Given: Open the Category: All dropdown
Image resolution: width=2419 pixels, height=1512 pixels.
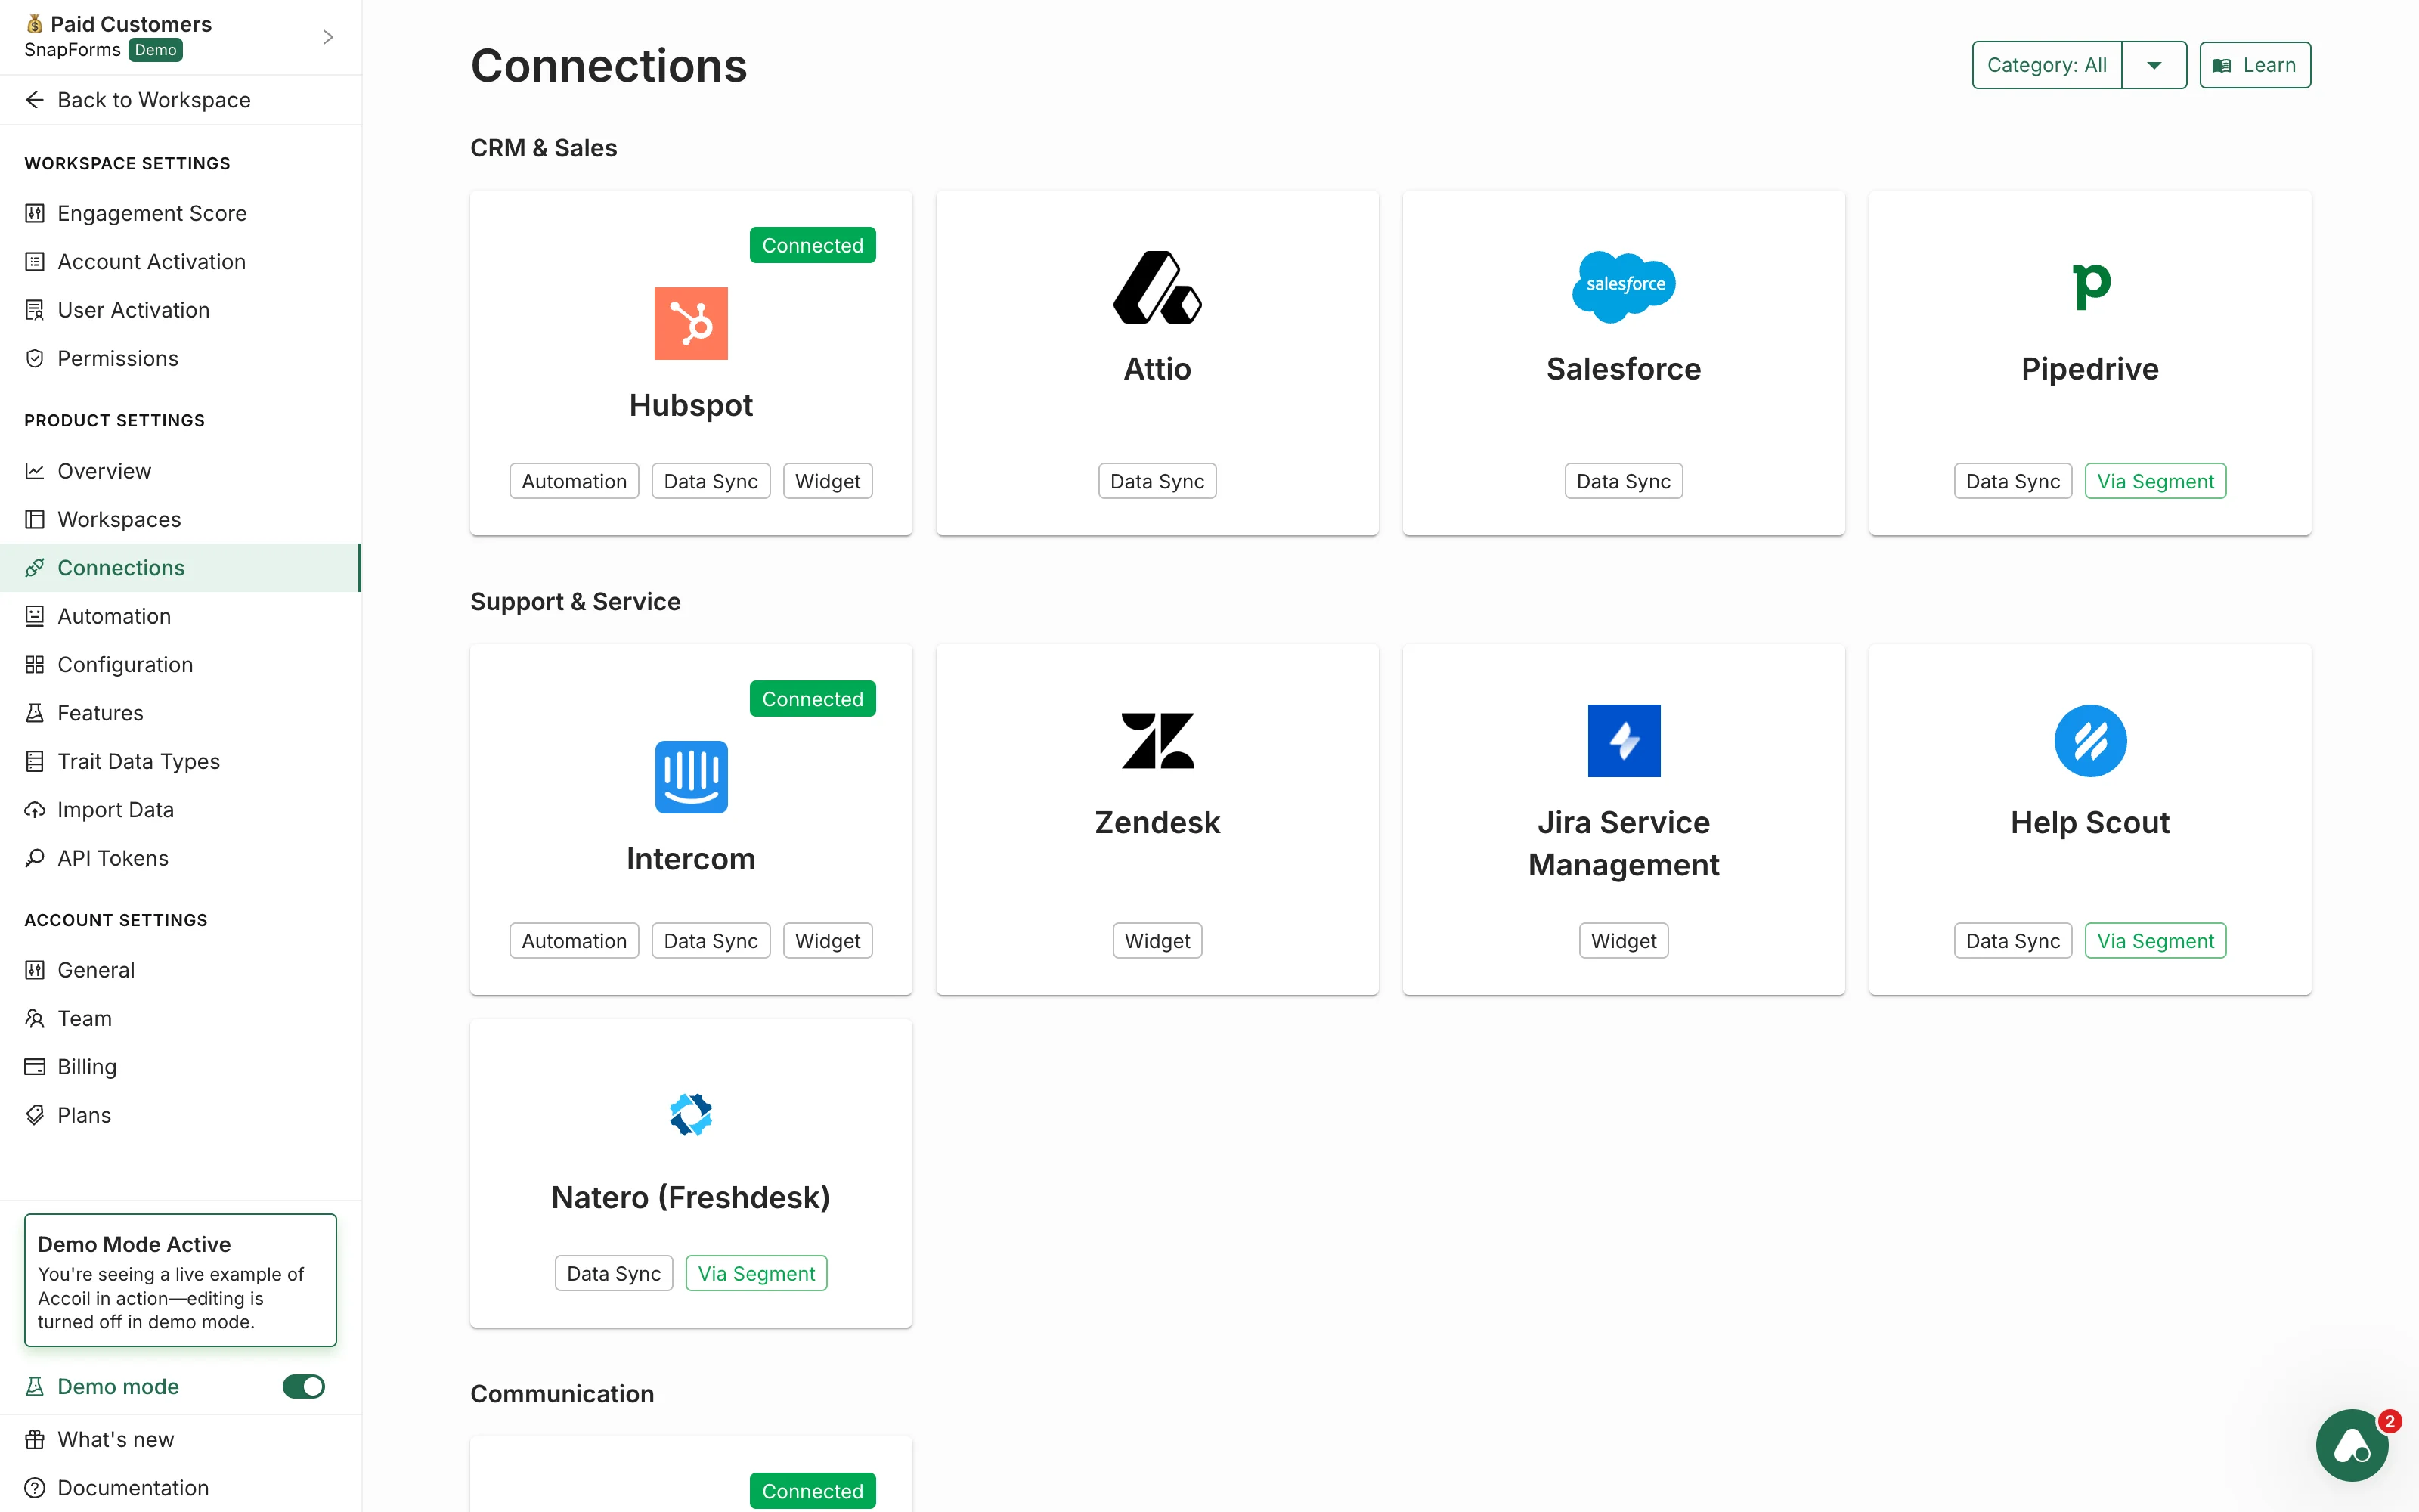Looking at the screenshot, I should [x=2047, y=64].
